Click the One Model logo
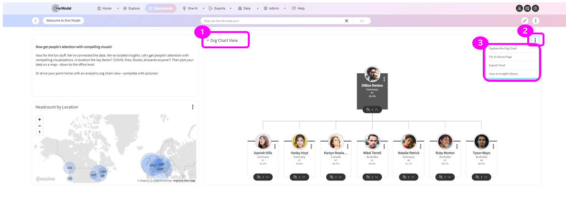Screen dimensions: 566x211 pos(61,8)
